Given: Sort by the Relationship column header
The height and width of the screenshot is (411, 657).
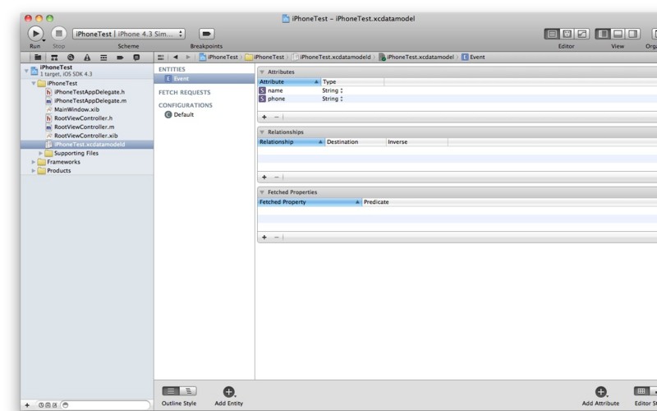Looking at the screenshot, I should click(291, 142).
